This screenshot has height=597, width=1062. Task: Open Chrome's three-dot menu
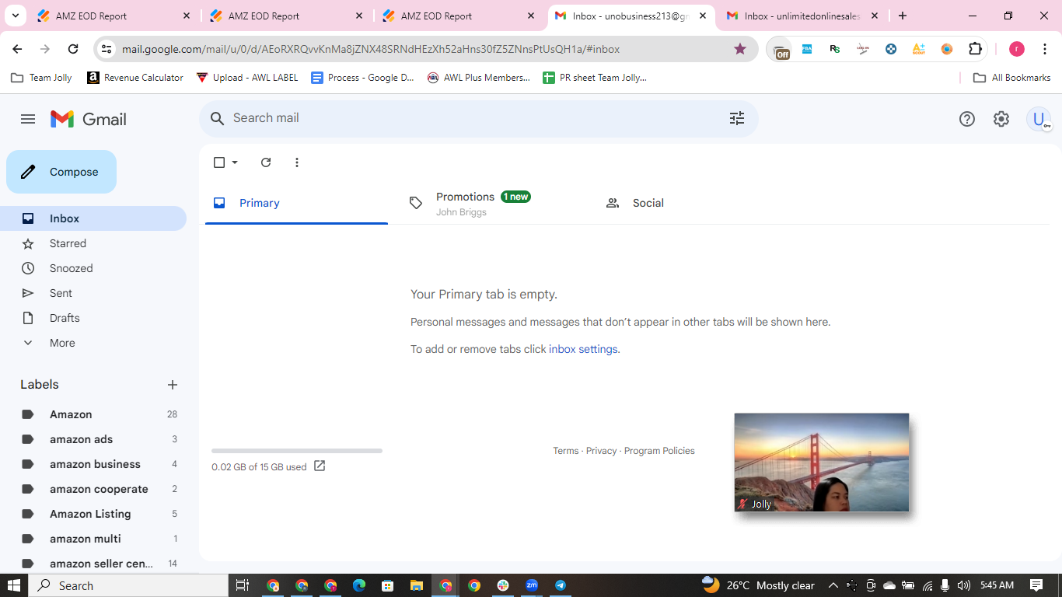(1045, 49)
